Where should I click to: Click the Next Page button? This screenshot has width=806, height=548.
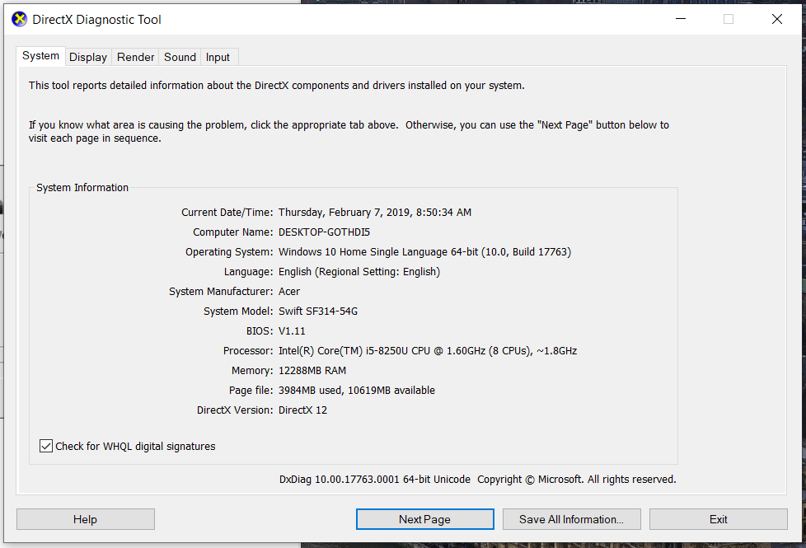[x=424, y=519]
